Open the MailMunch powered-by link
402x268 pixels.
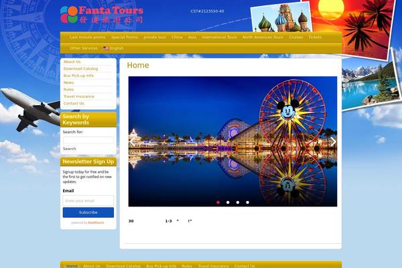coord(96,222)
